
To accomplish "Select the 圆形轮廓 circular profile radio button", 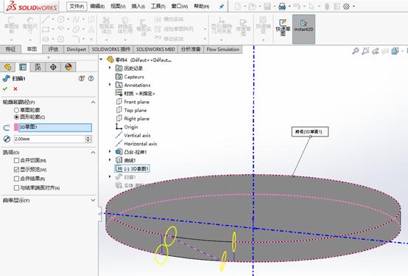I will pos(16,117).
